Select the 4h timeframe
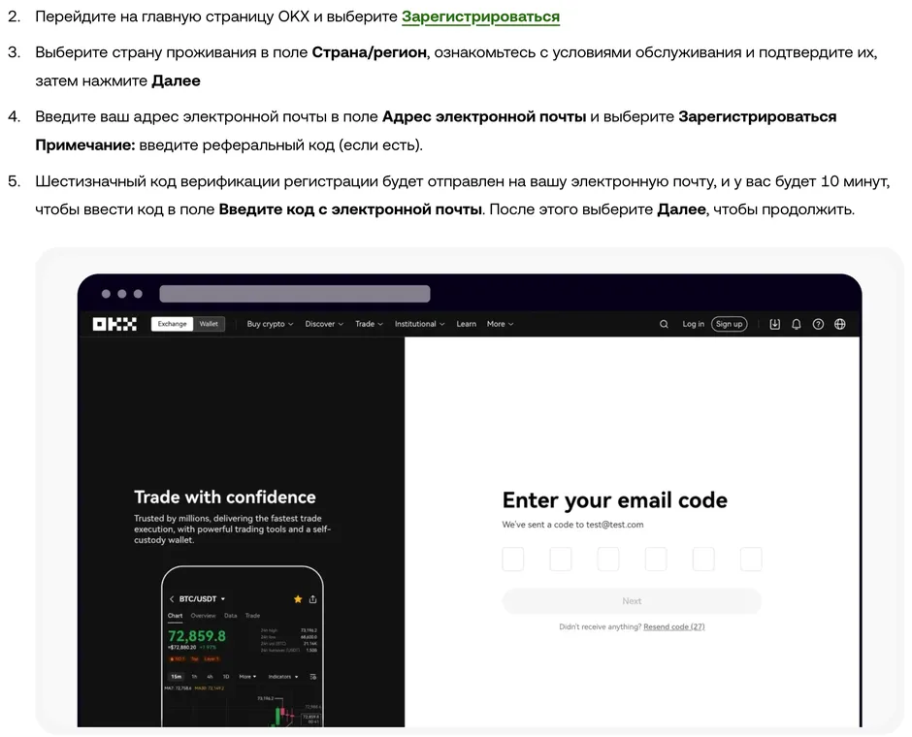 [210, 677]
